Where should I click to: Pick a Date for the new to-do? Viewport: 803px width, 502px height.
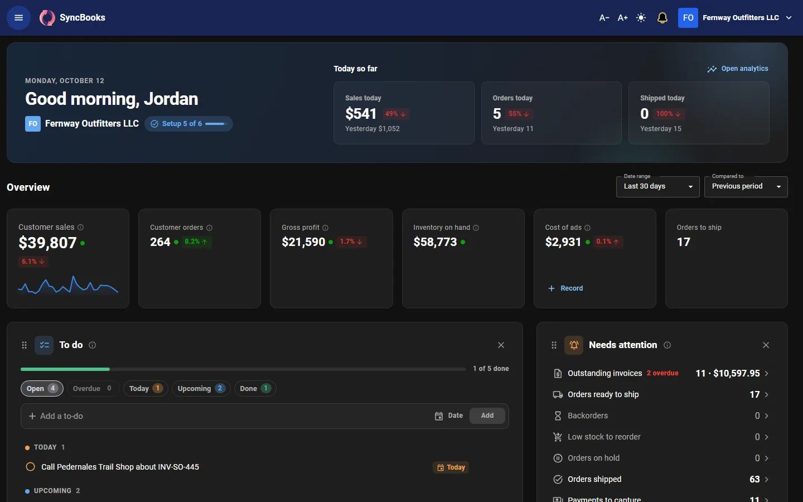coord(449,416)
